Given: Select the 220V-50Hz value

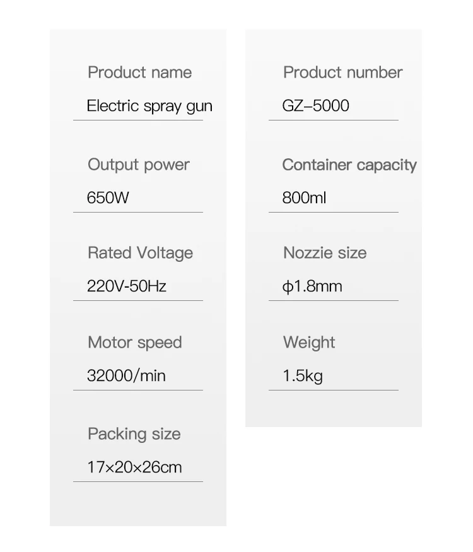Looking at the screenshot, I should (x=127, y=286).
